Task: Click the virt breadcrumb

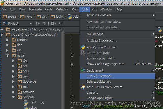Action: (42, 17)
